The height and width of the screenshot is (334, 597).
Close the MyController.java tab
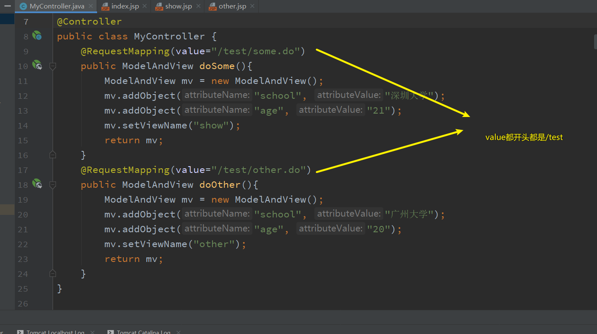(x=90, y=6)
